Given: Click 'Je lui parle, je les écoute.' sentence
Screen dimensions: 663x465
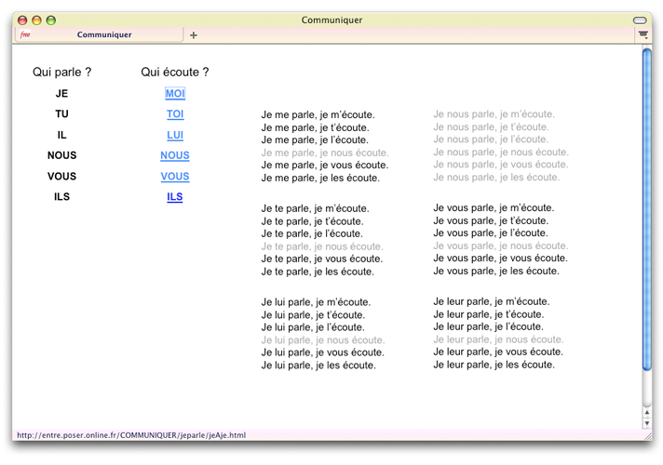Looking at the screenshot, I should click(318, 365).
